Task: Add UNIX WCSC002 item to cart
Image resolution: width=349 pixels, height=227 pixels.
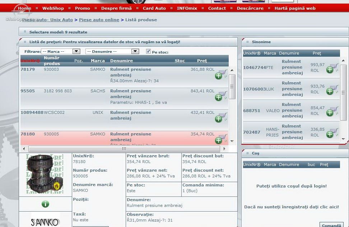Action: click(x=221, y=118)
